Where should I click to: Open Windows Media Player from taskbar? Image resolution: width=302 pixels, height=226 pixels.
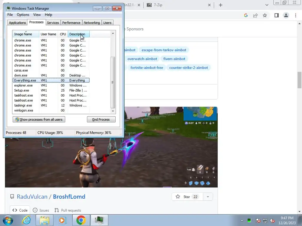point(62,220)
